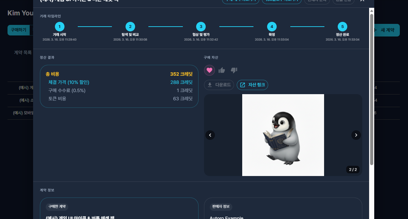Select timeline step 4 확정
Viewport: 408px width, 219px height.
[x=272, y=27]
